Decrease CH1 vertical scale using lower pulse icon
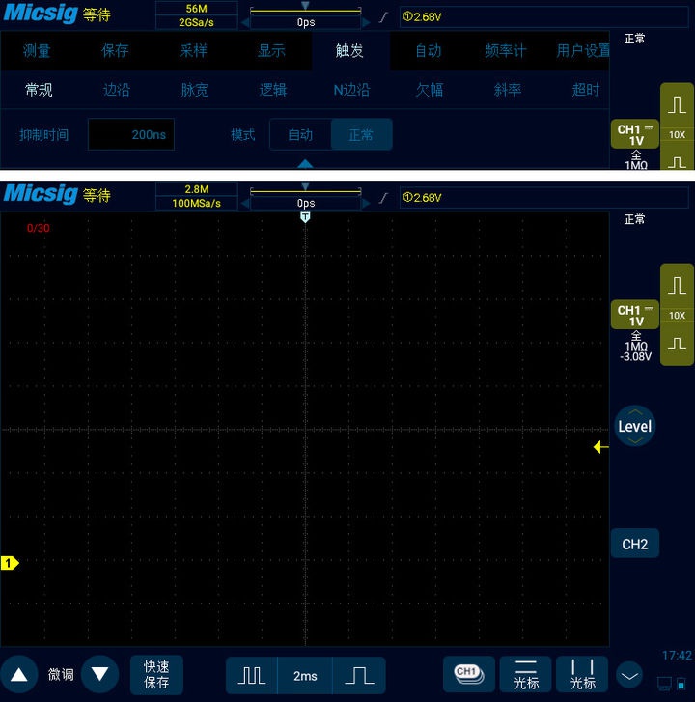Screen dimensions: 695x702 point(677,343)
